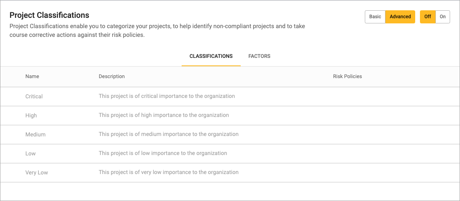The image size is (460, 201).
Task: Select the Low classification name
Action: point(31,153)
